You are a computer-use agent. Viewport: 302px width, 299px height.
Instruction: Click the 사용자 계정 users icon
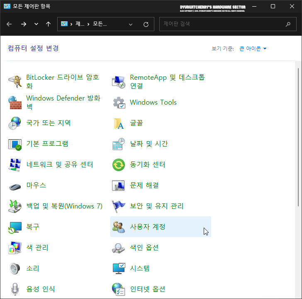119,227
